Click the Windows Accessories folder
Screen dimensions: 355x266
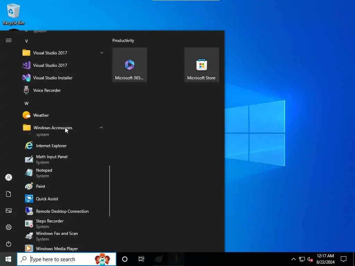point(63,128)
